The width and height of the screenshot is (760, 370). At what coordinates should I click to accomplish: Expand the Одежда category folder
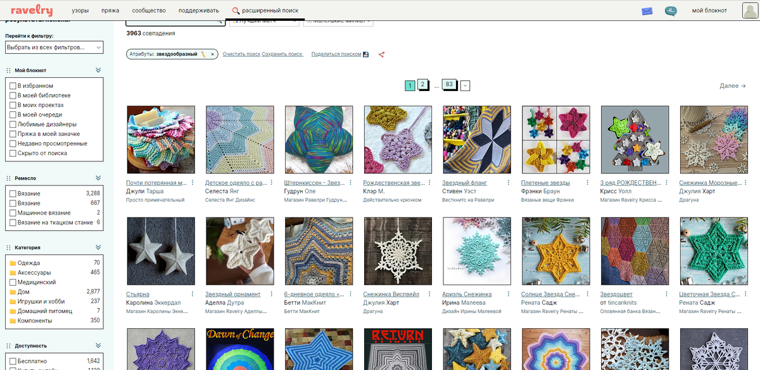(13, 263)
